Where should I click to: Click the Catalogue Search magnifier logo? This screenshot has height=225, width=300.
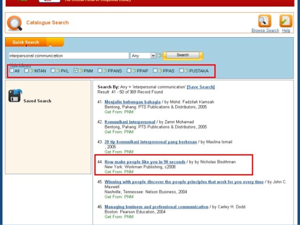(15, 23)
